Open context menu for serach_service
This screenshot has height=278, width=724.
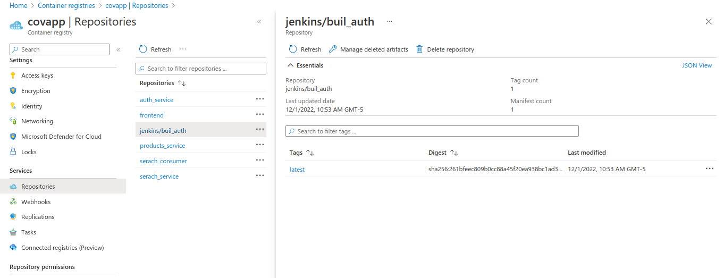point(260,175)
